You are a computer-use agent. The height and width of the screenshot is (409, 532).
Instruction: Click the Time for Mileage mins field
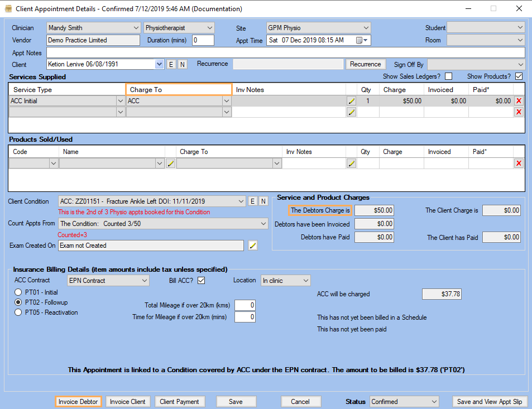click(x=245, y=317)
